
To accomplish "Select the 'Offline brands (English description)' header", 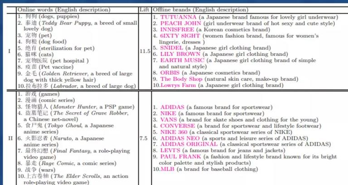I will (200, 10).
